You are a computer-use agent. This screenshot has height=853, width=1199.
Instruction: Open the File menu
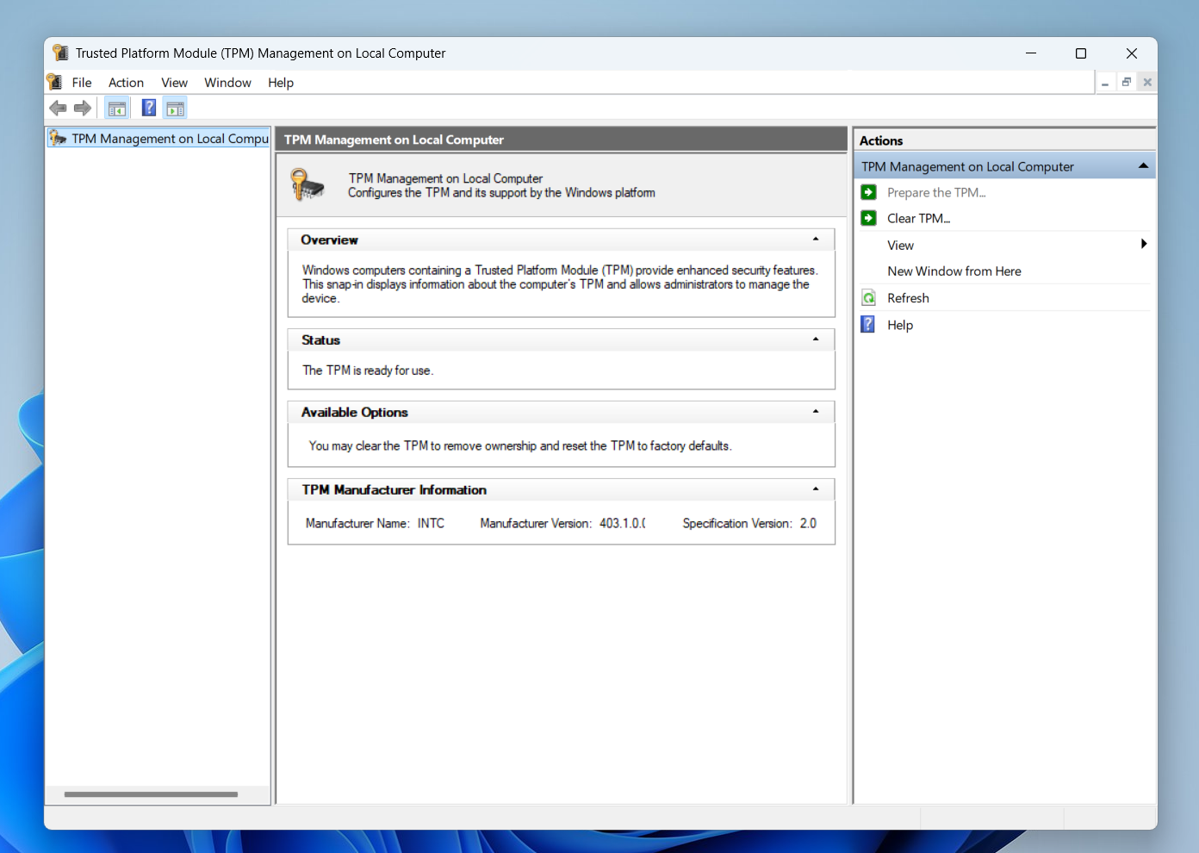(82, 83)
